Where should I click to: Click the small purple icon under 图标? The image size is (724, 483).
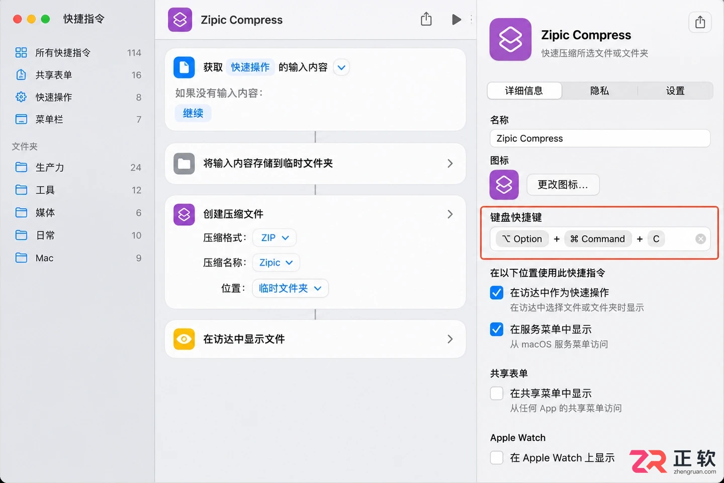click(504, 185)
